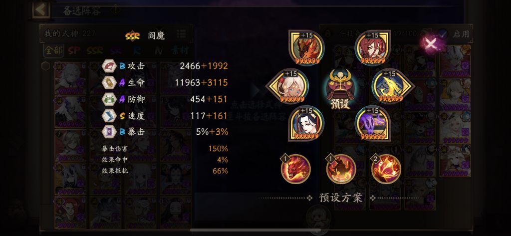Tap the 速度 speed stat icon
The image size is (511, 236).
pos(108,115)
